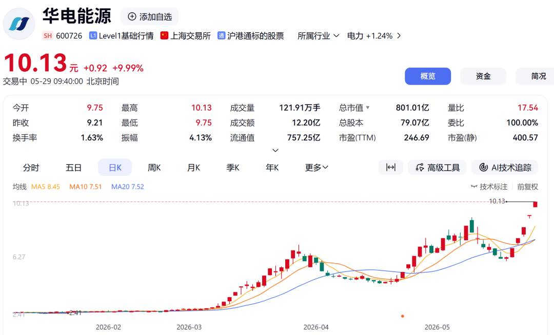Viewport: 554px width, 335px height.
Task: Expand more stats with the down chevron
Action: click(275, 151)
